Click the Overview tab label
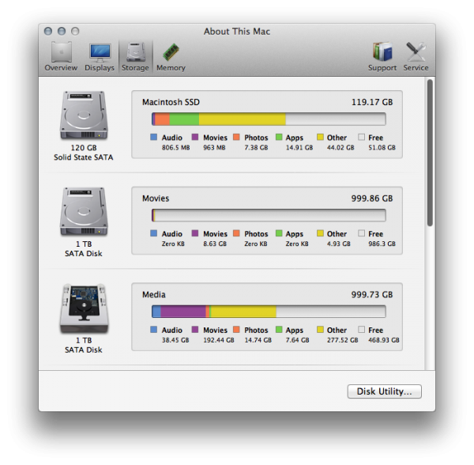 point(61,68)
